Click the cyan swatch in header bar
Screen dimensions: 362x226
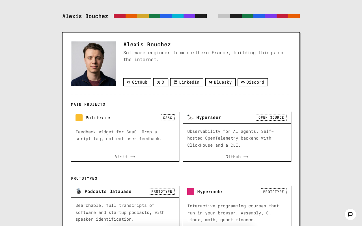[x=178, y=16]
